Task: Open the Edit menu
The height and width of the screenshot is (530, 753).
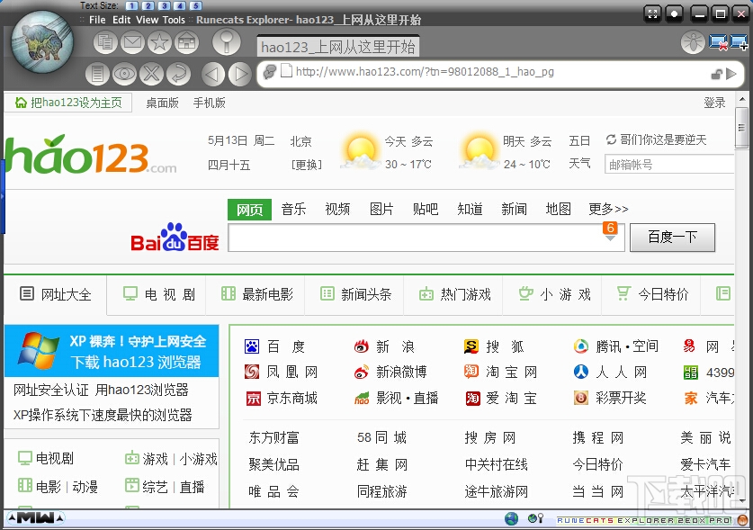Action: [x=121, y=20]
